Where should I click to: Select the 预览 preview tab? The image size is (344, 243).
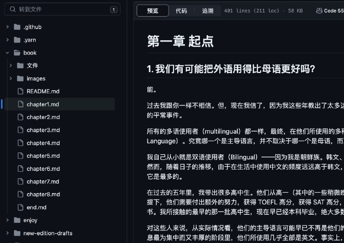point(153,11)
